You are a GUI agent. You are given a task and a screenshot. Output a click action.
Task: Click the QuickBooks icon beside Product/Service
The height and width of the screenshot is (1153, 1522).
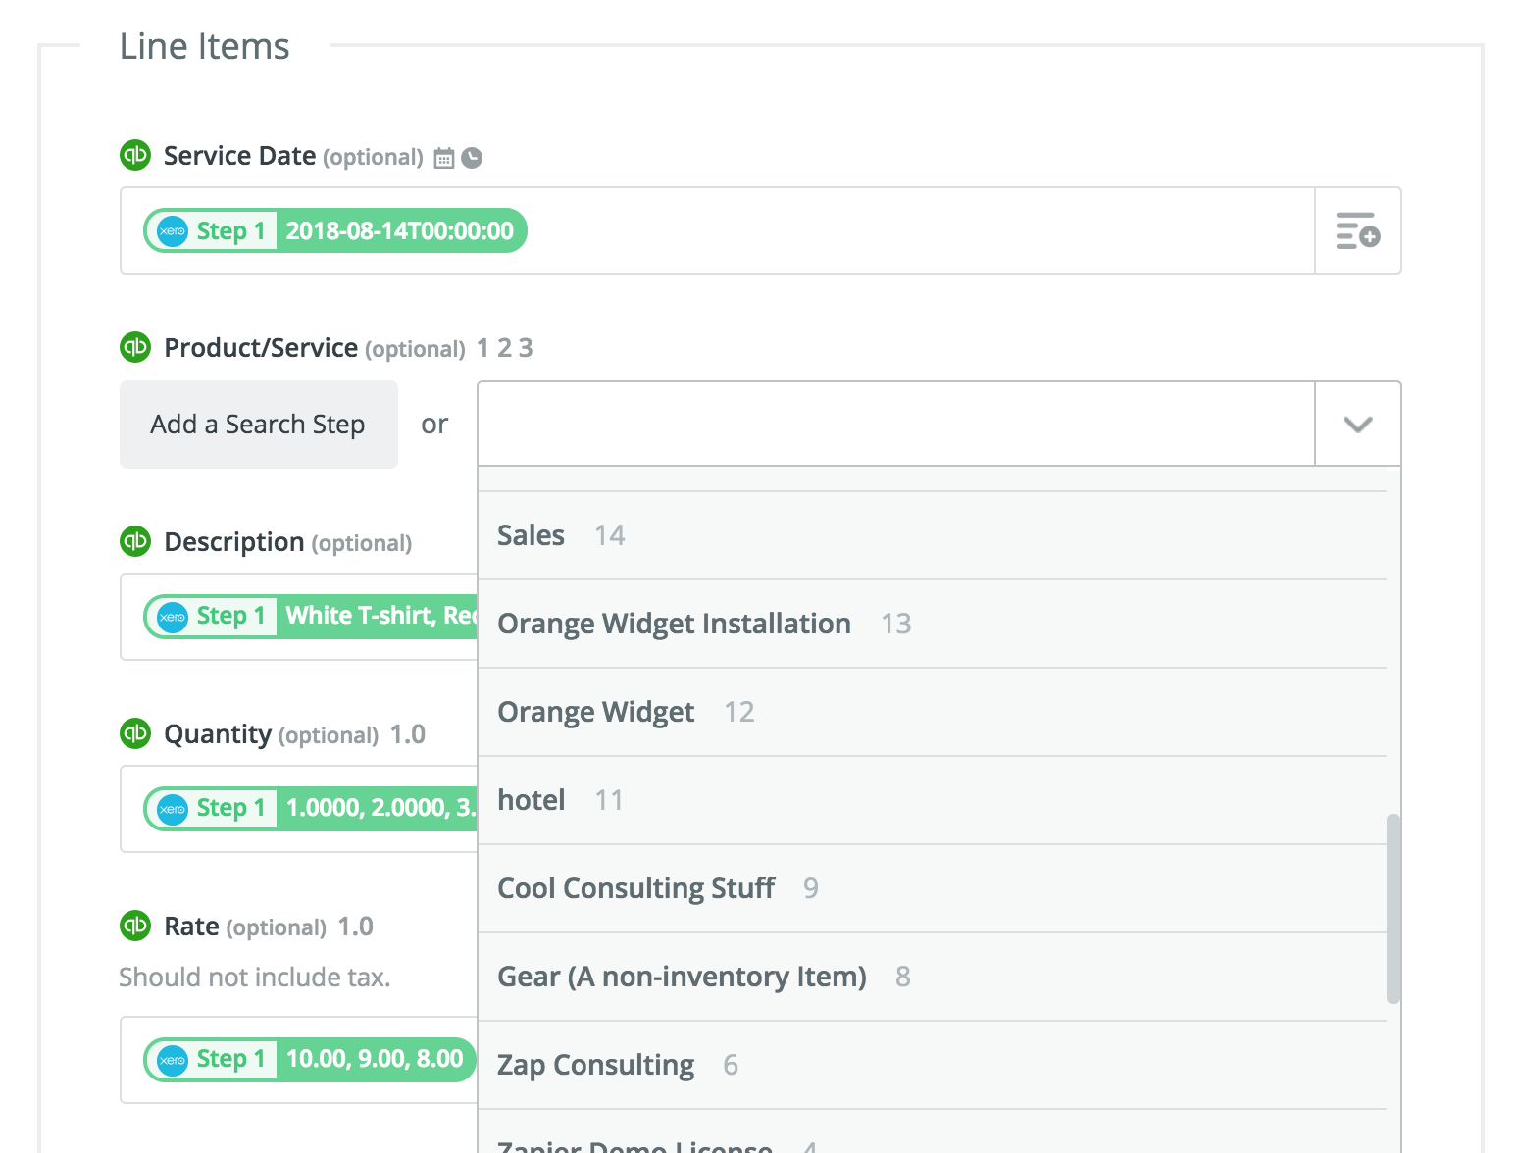pos(135,347)
